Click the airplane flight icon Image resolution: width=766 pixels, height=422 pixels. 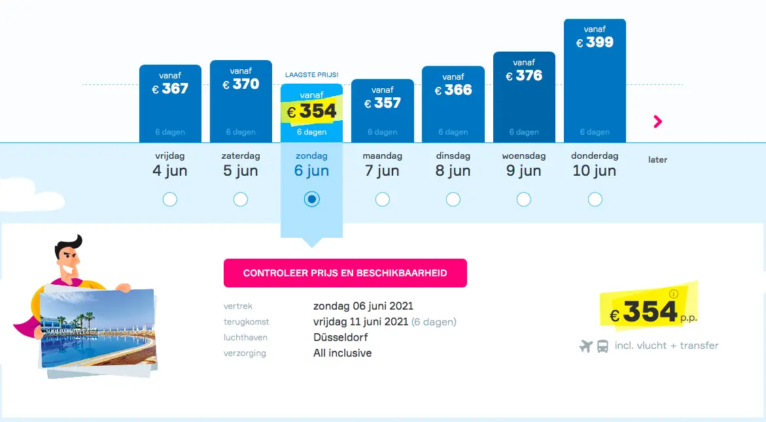tap(585, 346)
